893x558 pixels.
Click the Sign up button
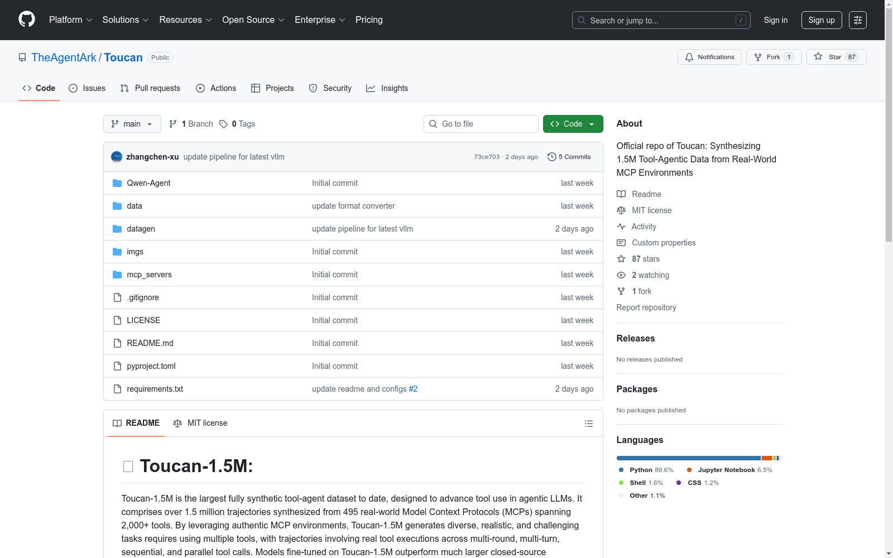[x=822, y=20]
